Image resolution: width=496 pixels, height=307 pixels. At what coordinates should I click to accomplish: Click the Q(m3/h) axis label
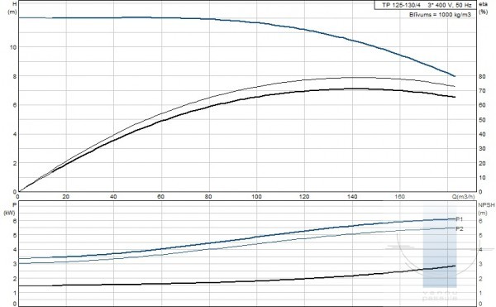(x=464, y=197)
